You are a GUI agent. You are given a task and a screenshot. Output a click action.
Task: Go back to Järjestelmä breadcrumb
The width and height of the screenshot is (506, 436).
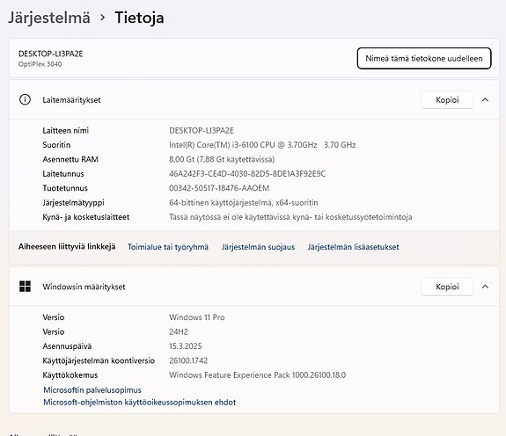pyautogui.click(x=49, y=18)
